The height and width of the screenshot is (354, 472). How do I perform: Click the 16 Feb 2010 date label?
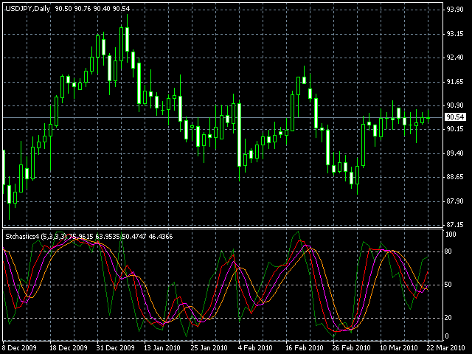point(305,348)
